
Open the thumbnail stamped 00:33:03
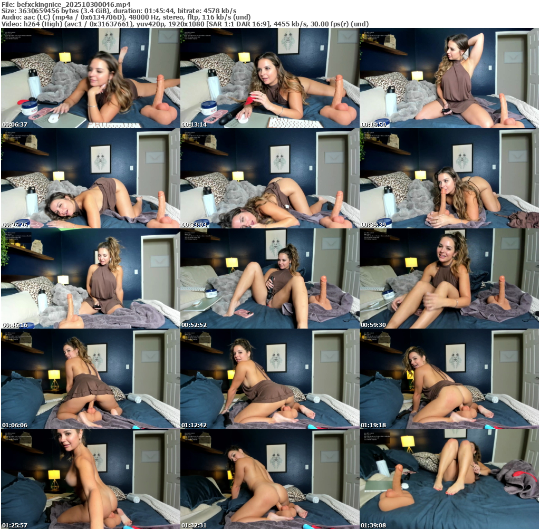(269, 178)
